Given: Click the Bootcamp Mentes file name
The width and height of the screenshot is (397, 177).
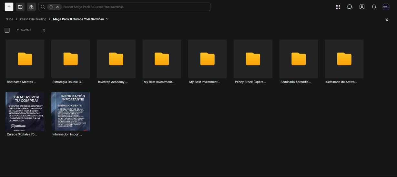Looking at the screenshot, I should [x=22, y=82].
